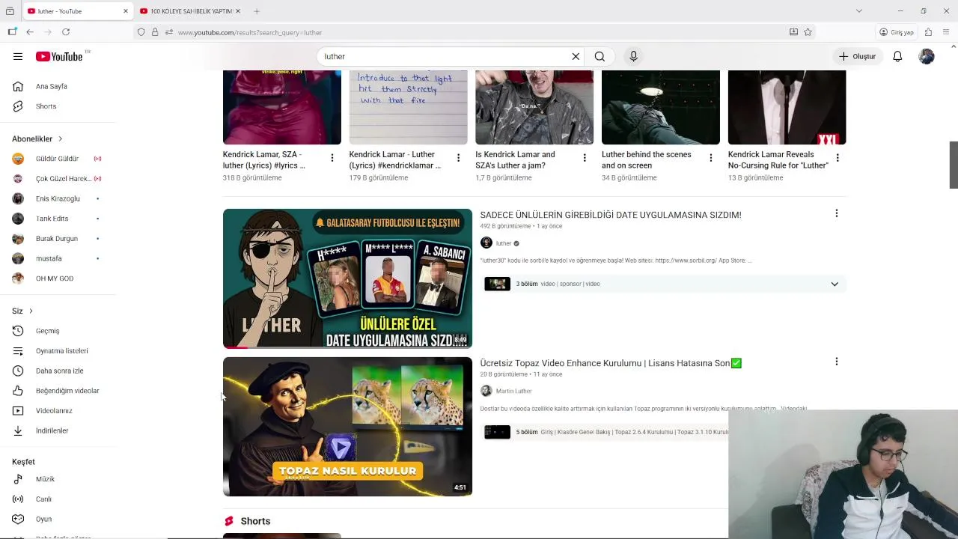Click the Oluştur create button
The image size is (958, 539).
click(x=857, y=56)
